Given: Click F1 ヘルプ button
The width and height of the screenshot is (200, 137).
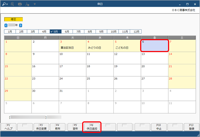Looking at the screenshot, I should click(9, 127).
